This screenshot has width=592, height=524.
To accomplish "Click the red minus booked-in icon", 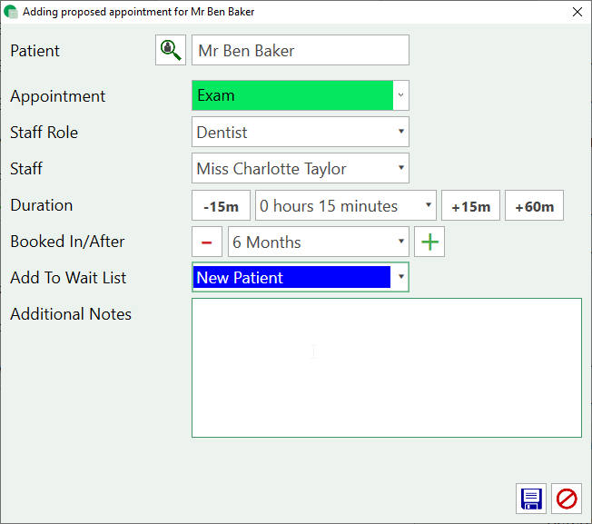I will (206, 242).
